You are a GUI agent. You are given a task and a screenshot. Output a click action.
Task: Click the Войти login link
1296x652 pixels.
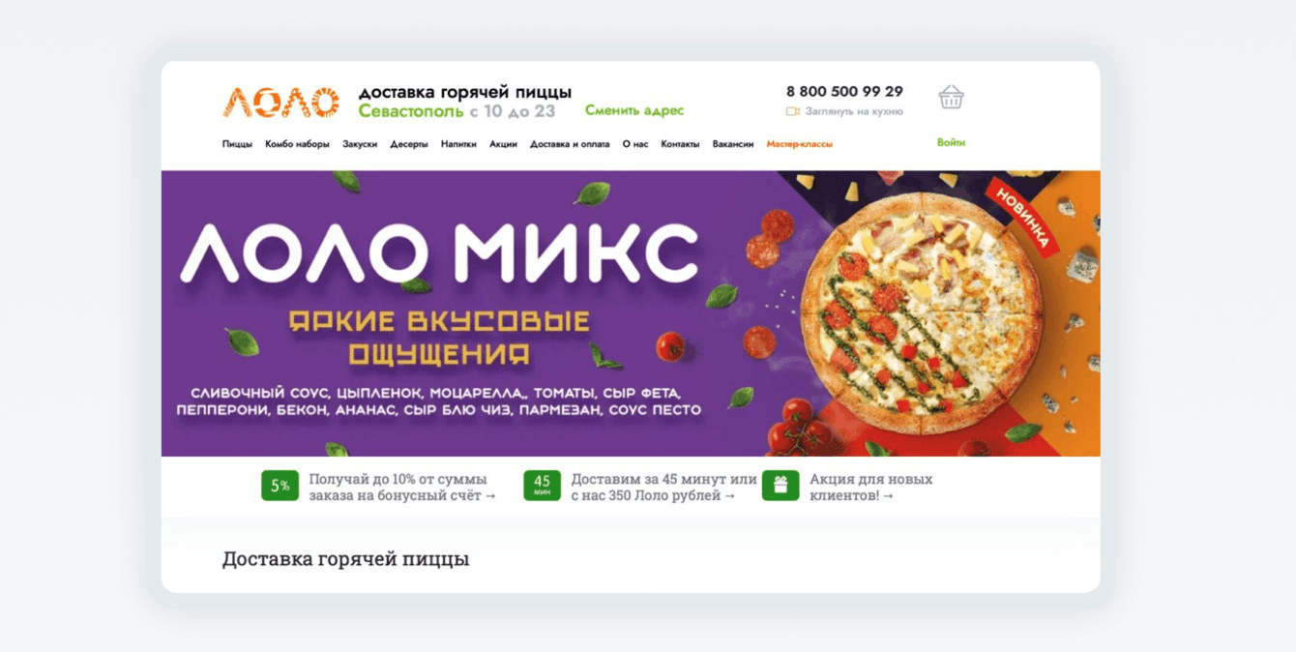951,142
